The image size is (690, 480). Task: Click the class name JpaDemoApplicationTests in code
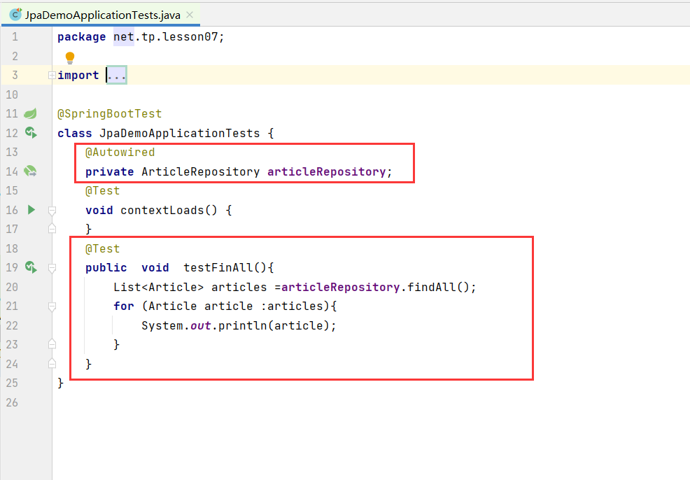click(x=180, y=134)
